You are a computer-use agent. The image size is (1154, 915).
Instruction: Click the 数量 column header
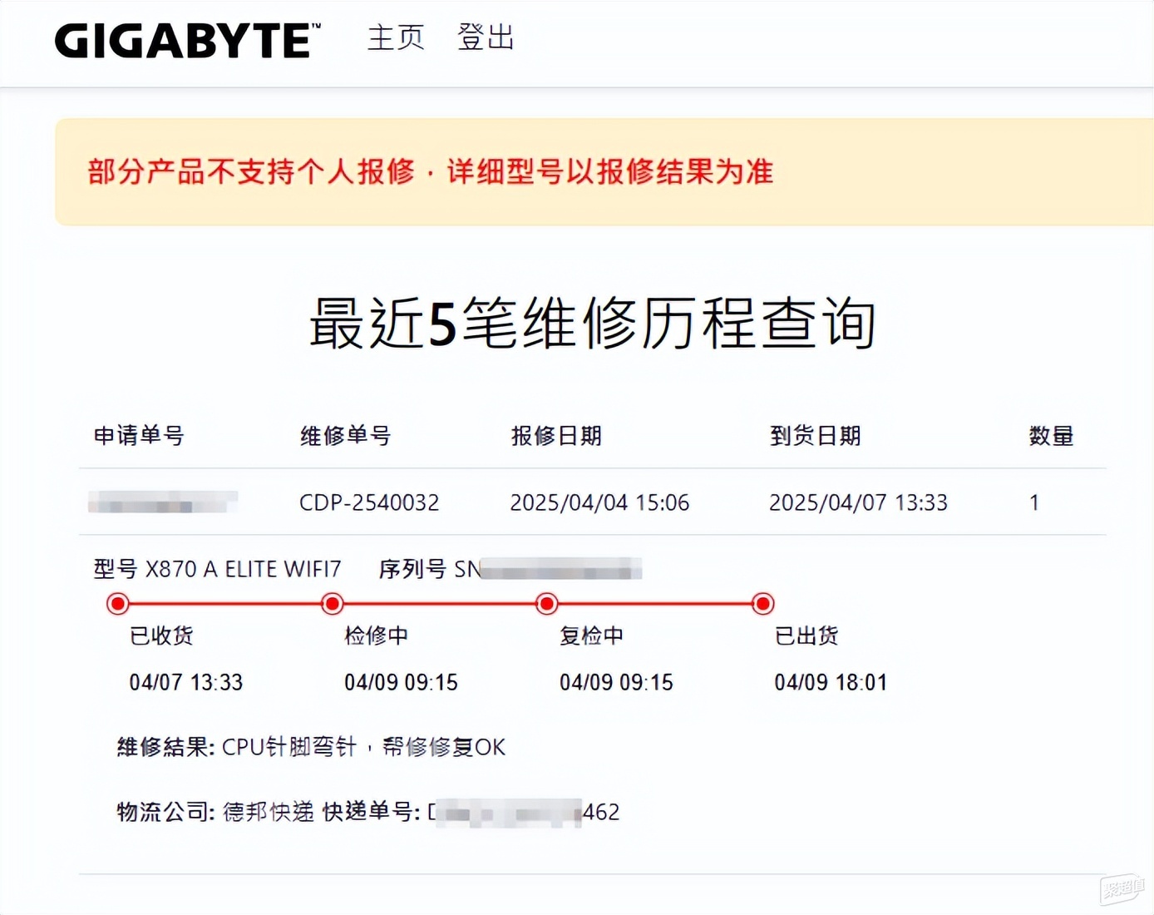pos(1051,435)
